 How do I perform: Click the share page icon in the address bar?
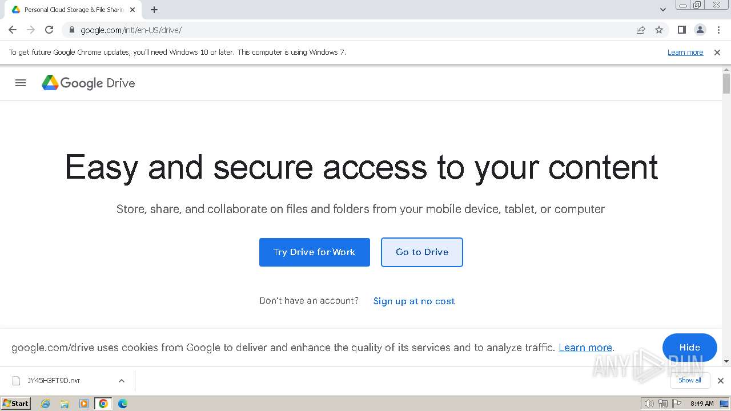pyautogui.click(x=641, y=30)
